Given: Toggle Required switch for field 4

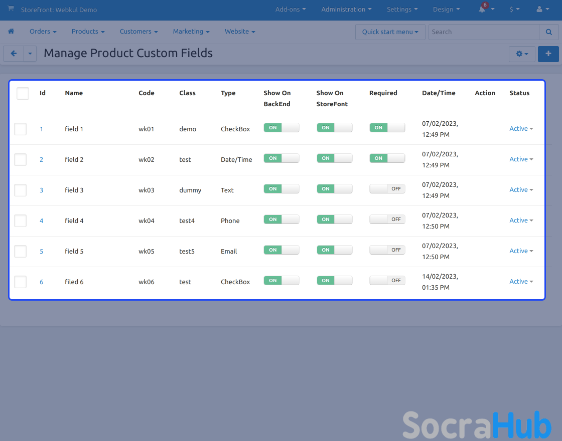Looking at the screenshot, I should (x=387, y=219).
